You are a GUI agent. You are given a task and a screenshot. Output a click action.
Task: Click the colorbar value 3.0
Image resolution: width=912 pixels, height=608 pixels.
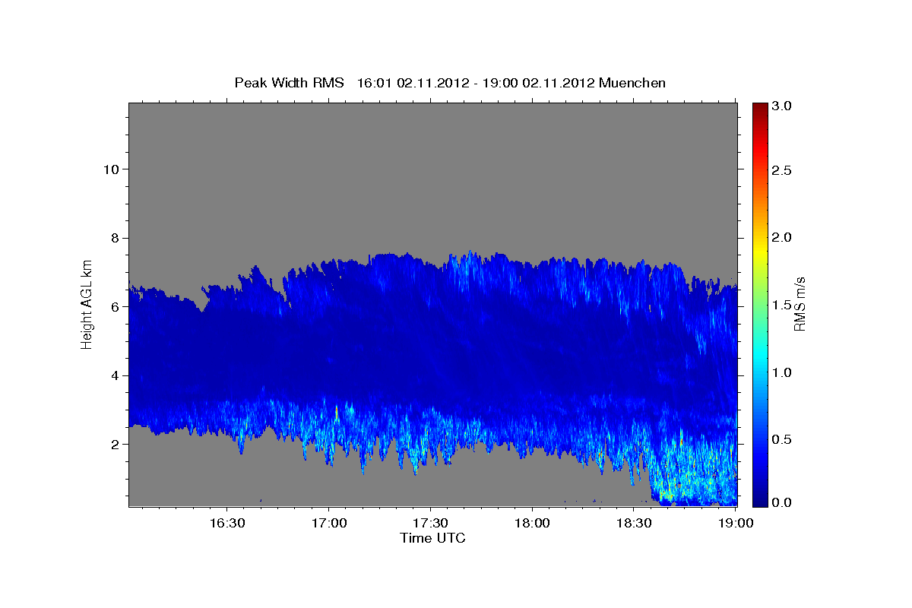781,106
